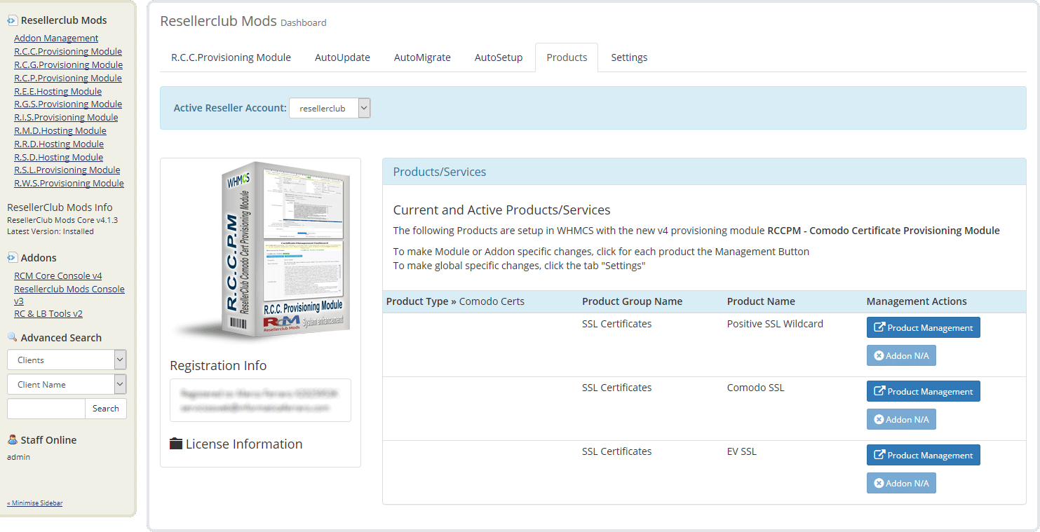Click the Resellerclub Mods sidebar heading icon
The image size is (1040, 532).
(x=12, y=20)
